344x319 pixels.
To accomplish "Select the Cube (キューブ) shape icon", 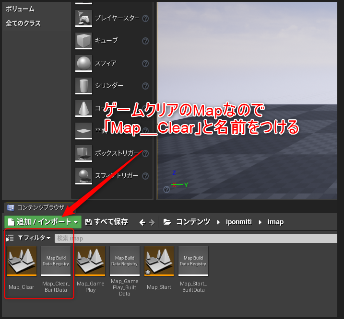I will (x=83, y=41).
